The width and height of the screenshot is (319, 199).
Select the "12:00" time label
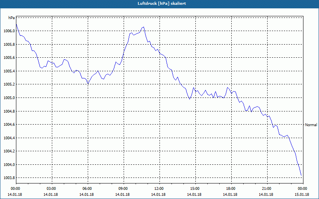[159, 189]
